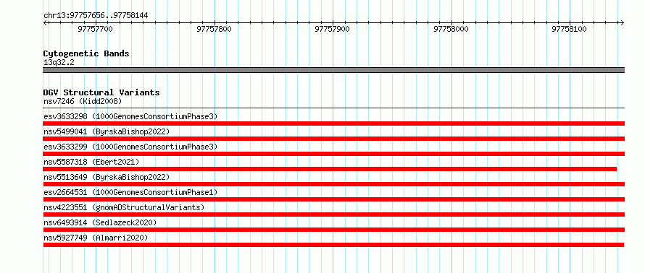Open variant nsv7246 (Kidd2008) label

pyautogui.click(x=83, y=101)
